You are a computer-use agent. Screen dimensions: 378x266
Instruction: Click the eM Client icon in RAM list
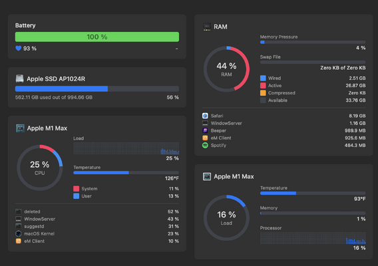205,138
